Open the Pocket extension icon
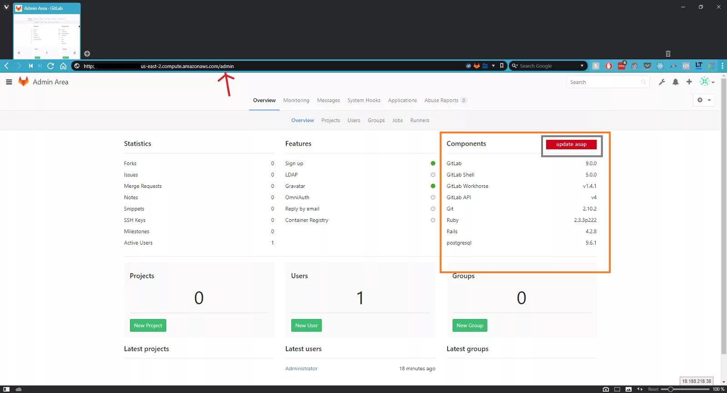 click(x=647, y=66)
